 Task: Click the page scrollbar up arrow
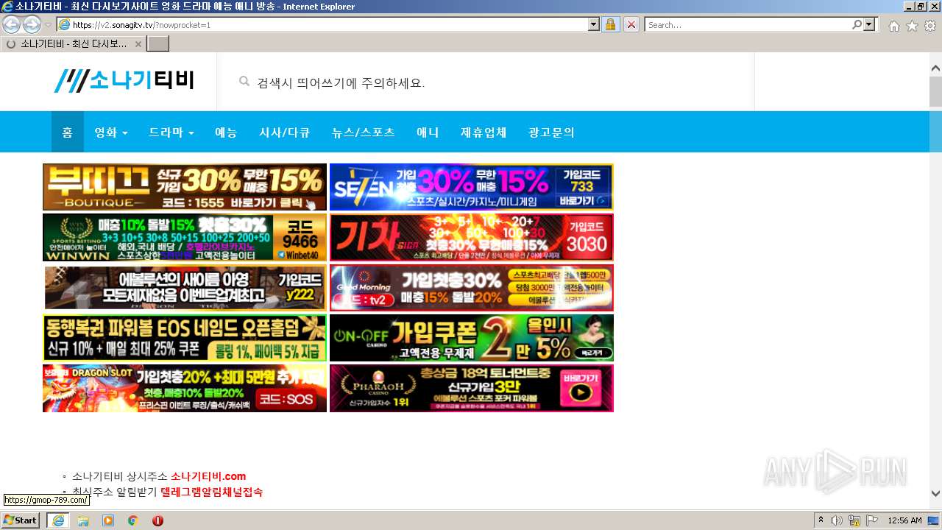(x=935, y=68)
